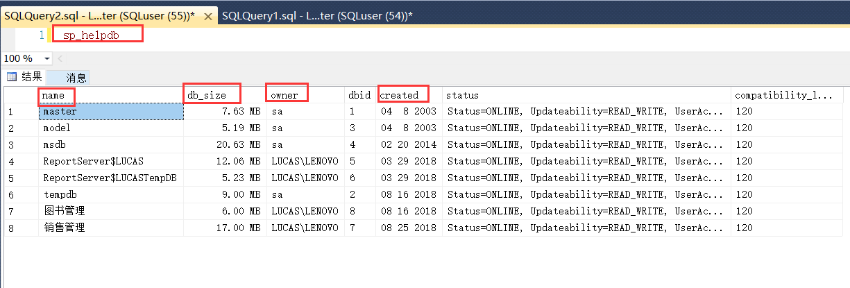Click the 7.63 MB size cell

[x=226, y=111]
